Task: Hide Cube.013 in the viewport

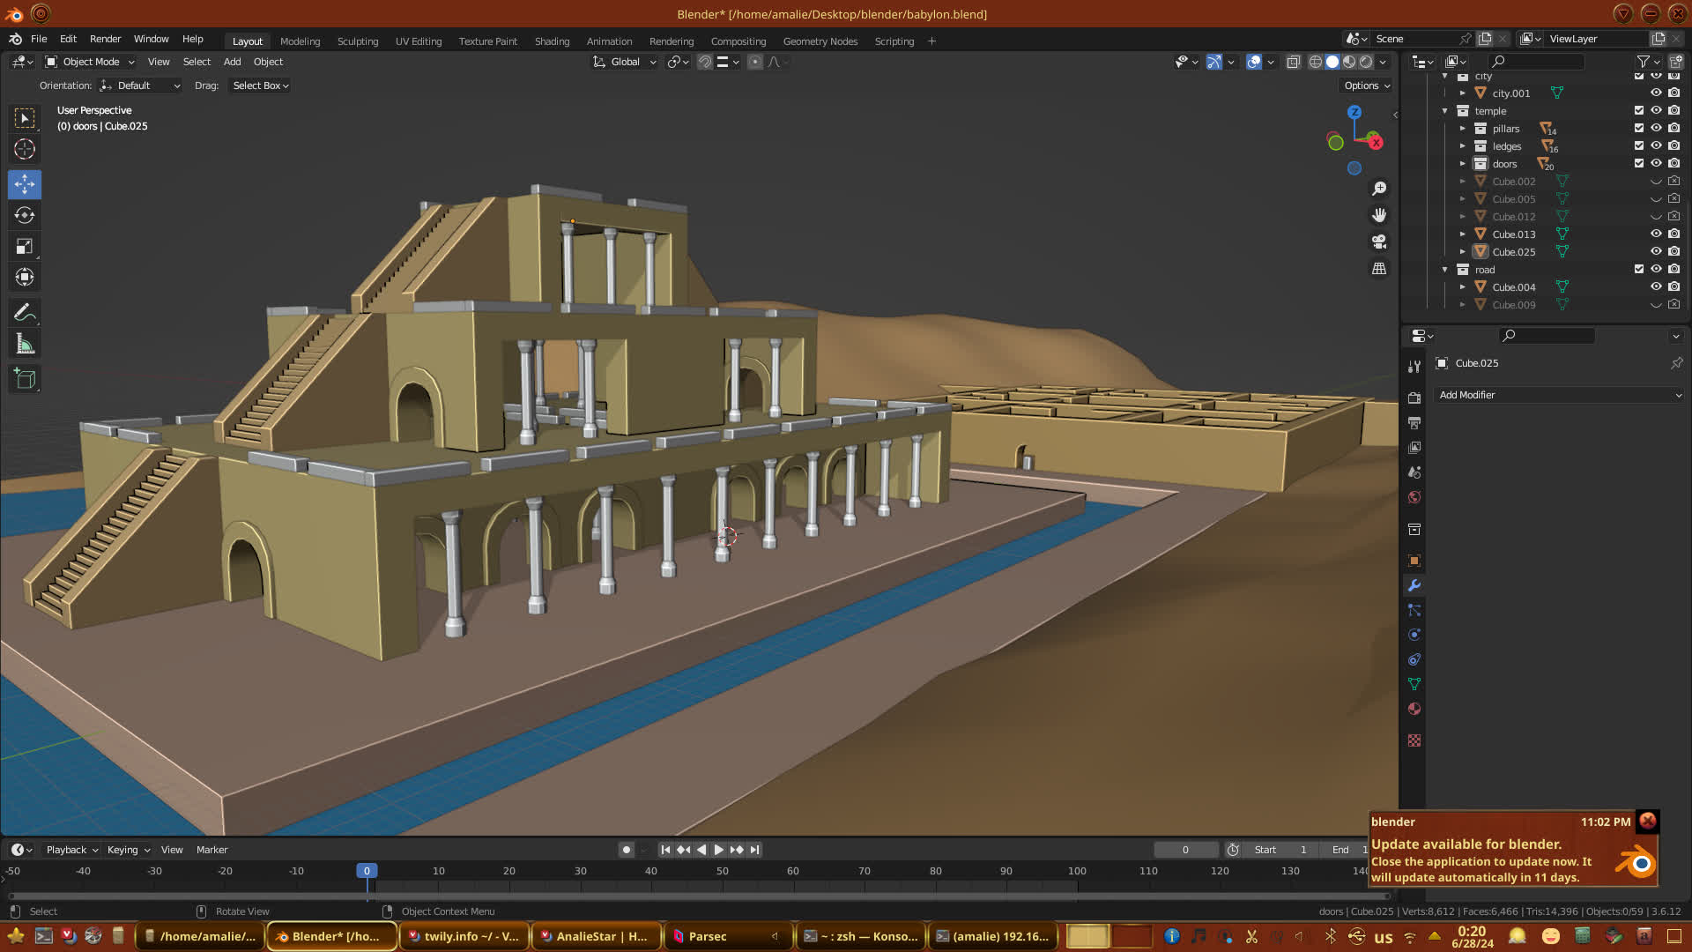Action: [x=1656, y=234]
